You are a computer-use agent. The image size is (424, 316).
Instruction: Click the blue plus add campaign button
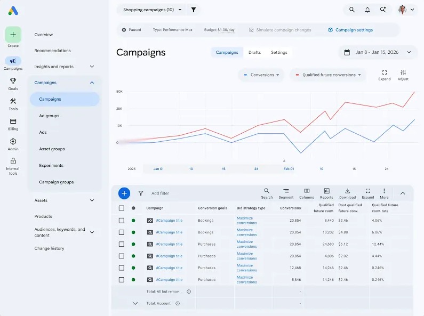pos(124,193)
